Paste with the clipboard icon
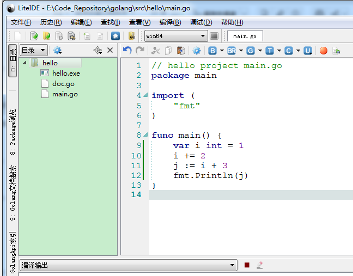Screen dimensions: 353x276 tap(181, 51)
